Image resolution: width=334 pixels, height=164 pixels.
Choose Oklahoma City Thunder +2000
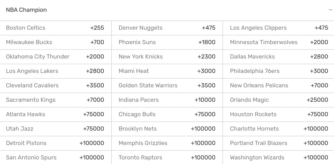56,57
